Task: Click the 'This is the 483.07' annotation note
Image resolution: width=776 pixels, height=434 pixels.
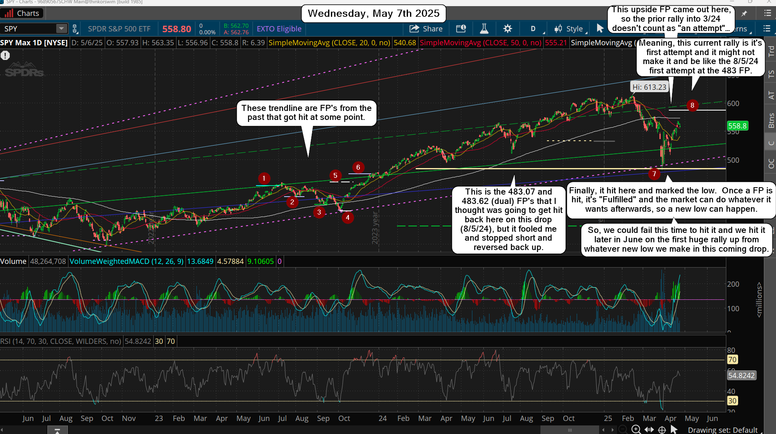Action: point(508,219)
